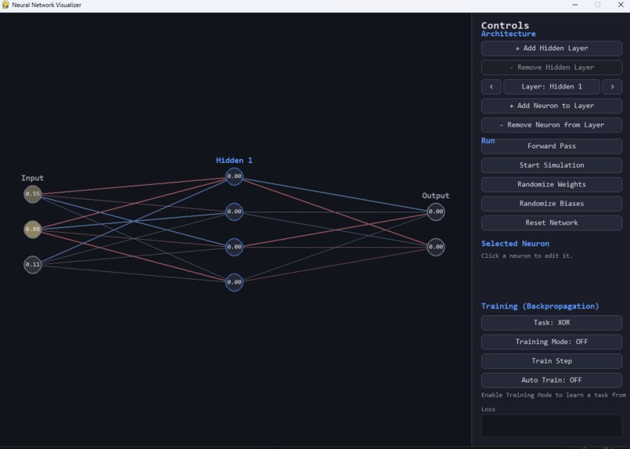Click the Input layer label
630x449 pixels.
pos(33,178)
